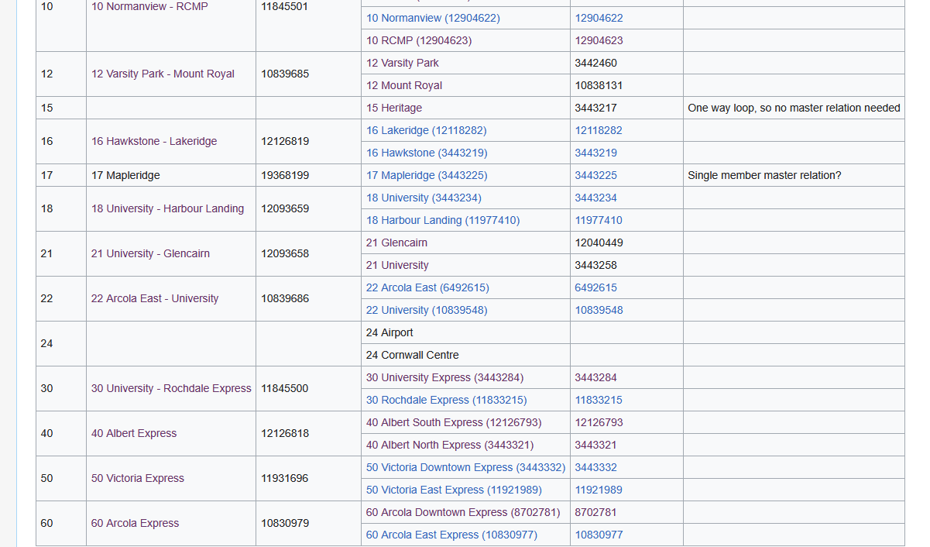The width and height of the screenshot is (930, 547).
Task: Open the 16 Lakeridge (12118282) link
Action: (425, 130)
